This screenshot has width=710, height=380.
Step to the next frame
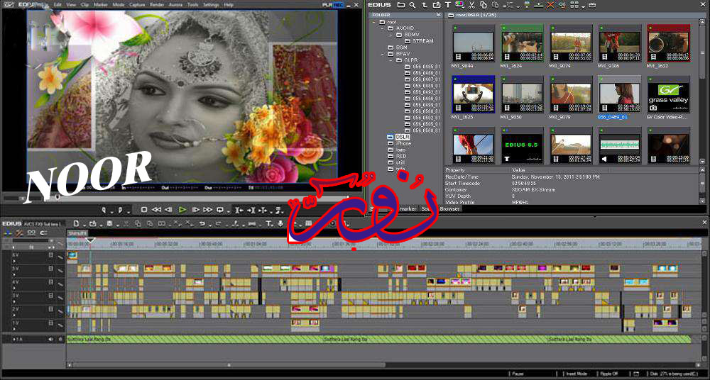point(196,210)
